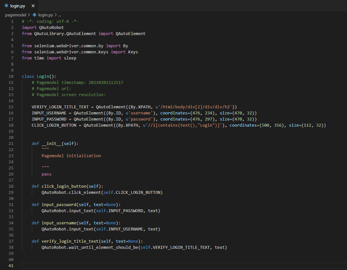347x270 pixels.
Task: Click the 'Pagemodel initialization' docstring text
Action: [x=71, y=156]
